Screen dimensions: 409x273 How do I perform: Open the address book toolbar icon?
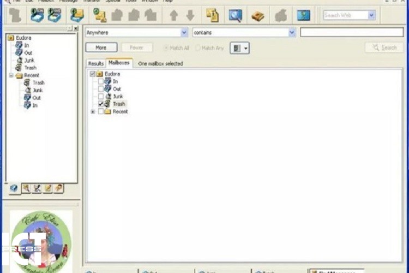(257, 15)
